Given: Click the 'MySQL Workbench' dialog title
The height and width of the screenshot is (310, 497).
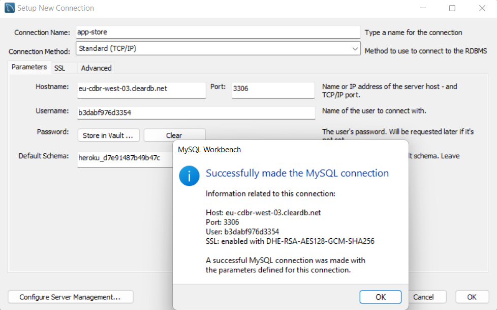Looking at the screenshot, I should (x=209, y=150).
